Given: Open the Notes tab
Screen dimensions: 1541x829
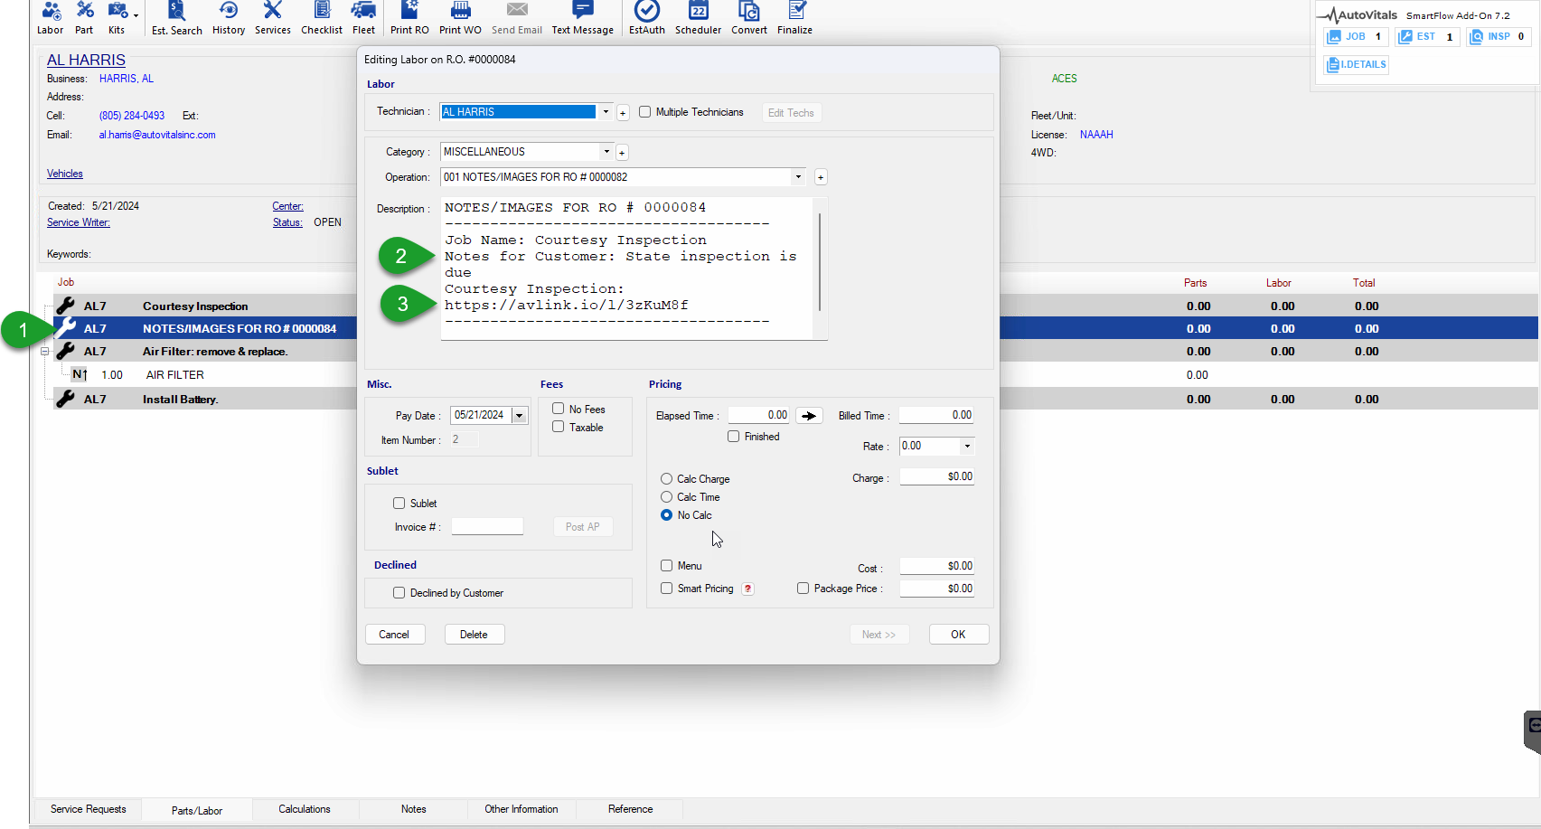Looking at the screenshot, I should coord(414,809).
